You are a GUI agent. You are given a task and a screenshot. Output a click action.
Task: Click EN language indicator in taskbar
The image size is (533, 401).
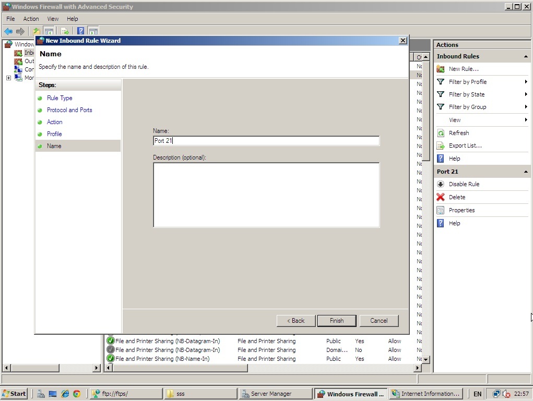click(x=477, y=394)
